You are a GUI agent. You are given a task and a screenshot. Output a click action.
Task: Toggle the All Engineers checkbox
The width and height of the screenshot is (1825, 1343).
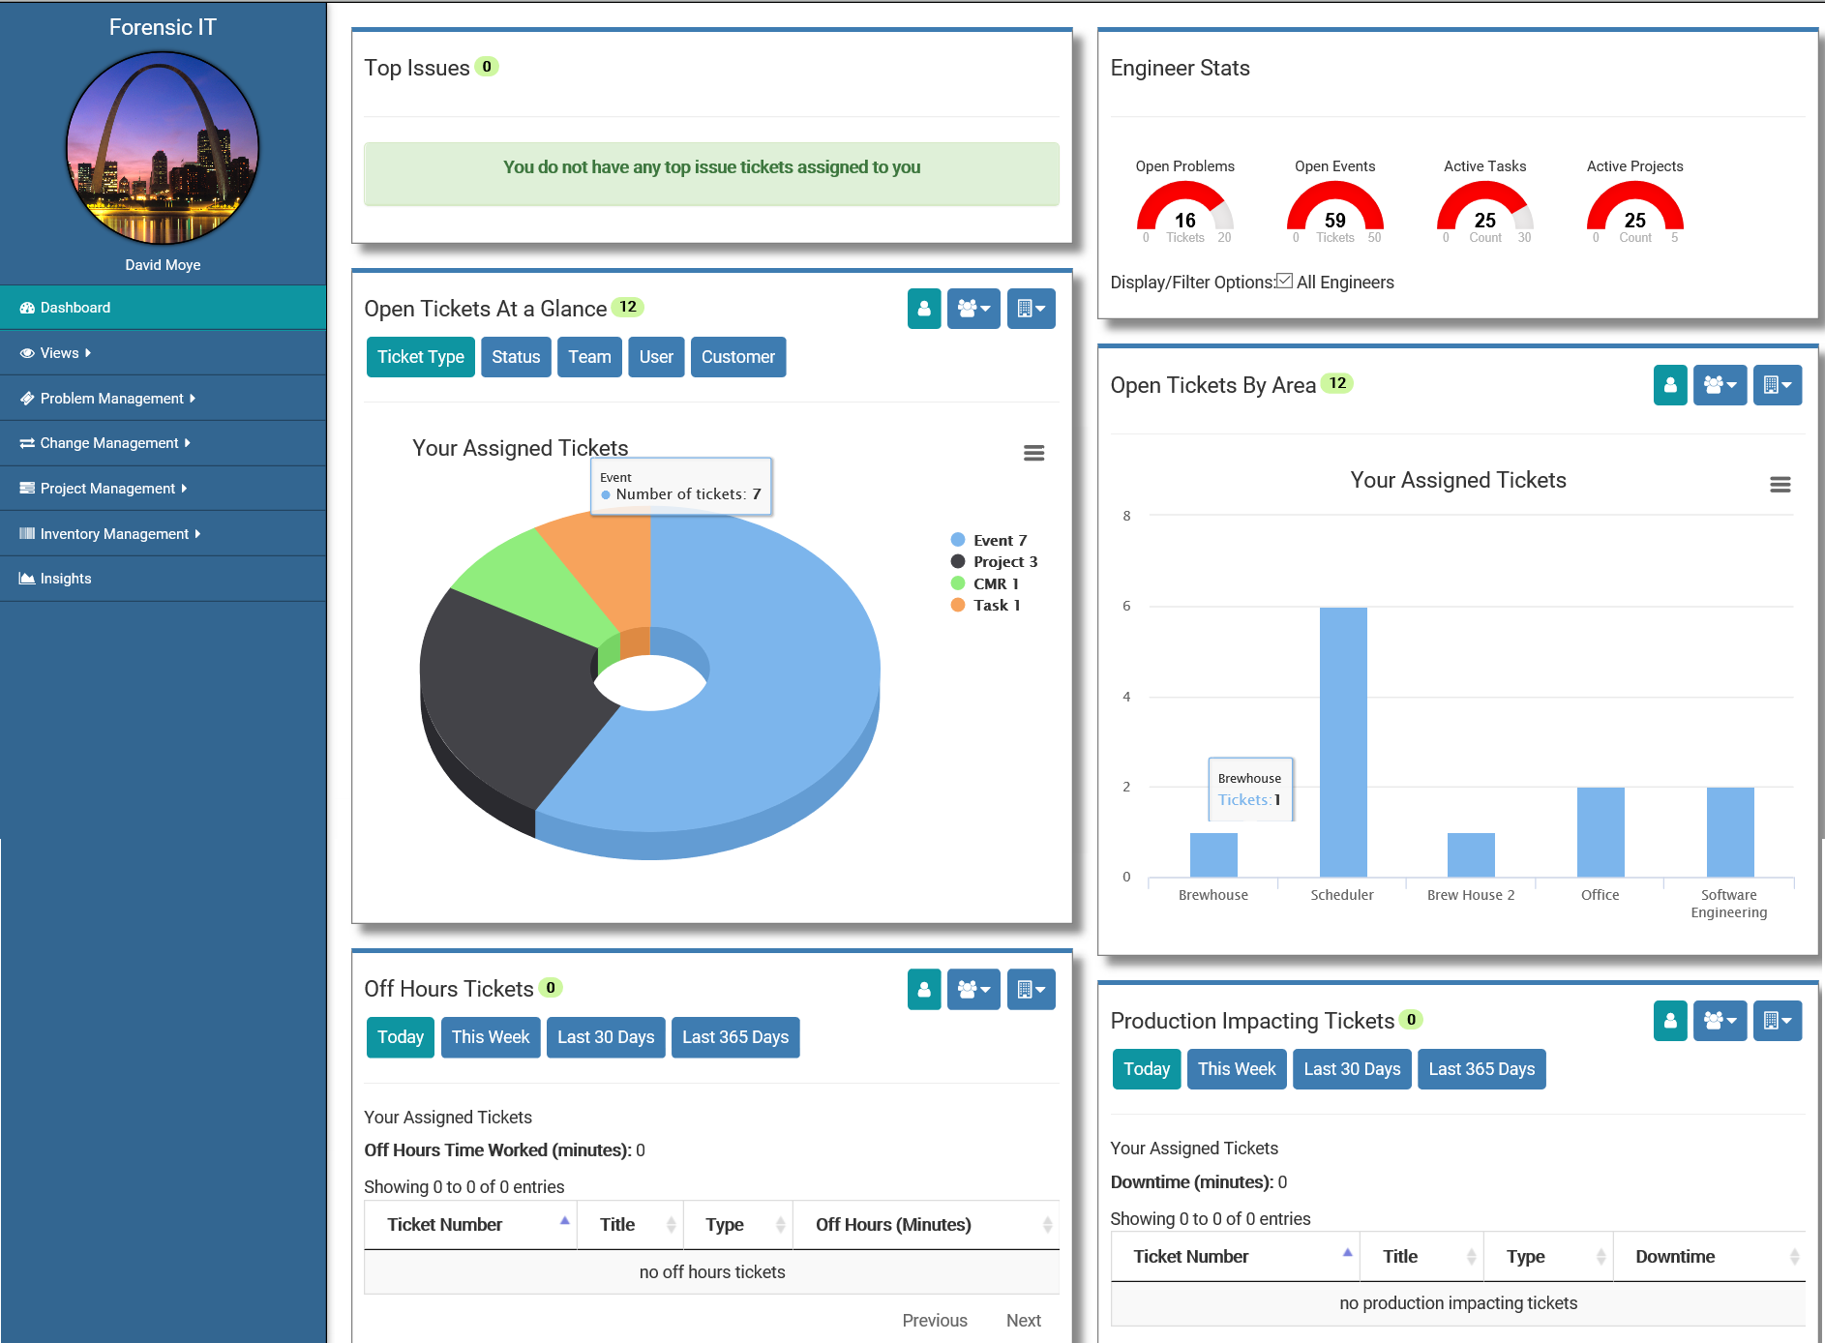(x=1284, y=282)
